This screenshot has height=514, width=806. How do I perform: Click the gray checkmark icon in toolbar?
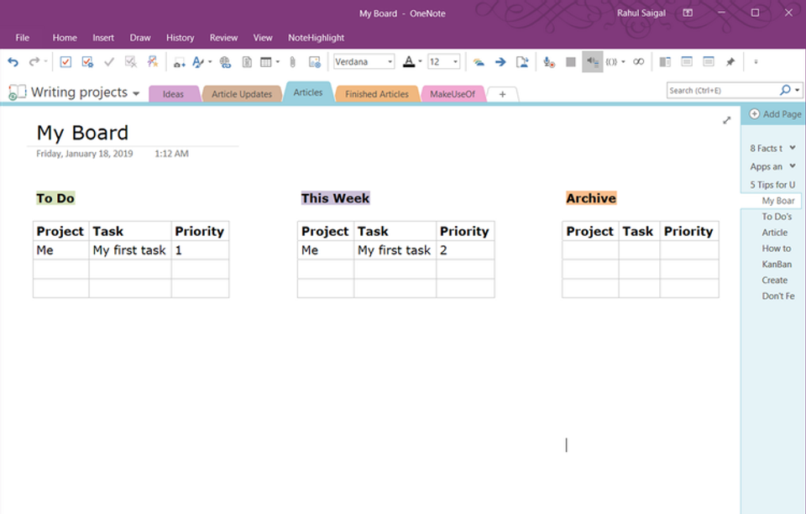point(109,62)
